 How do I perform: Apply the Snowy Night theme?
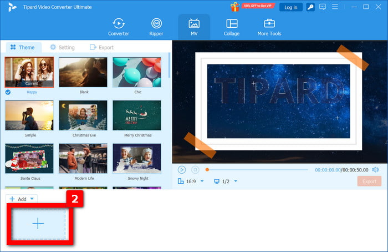point(137,158)
